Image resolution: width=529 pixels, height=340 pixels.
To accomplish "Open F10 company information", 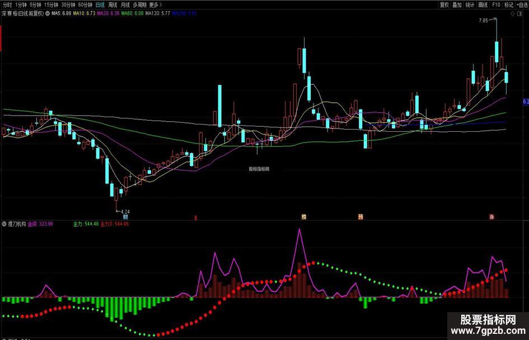I will click(x=496, y=4).
